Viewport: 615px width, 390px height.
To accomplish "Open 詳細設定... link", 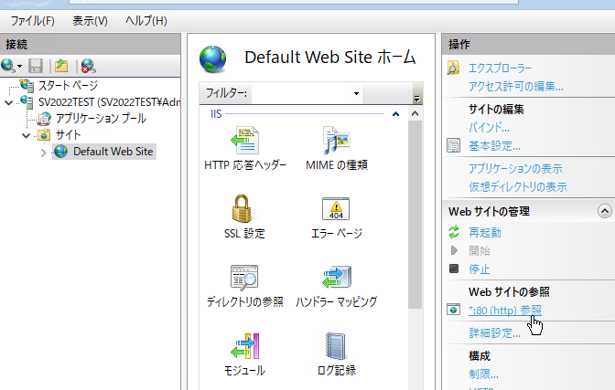I will coord(494,332).
